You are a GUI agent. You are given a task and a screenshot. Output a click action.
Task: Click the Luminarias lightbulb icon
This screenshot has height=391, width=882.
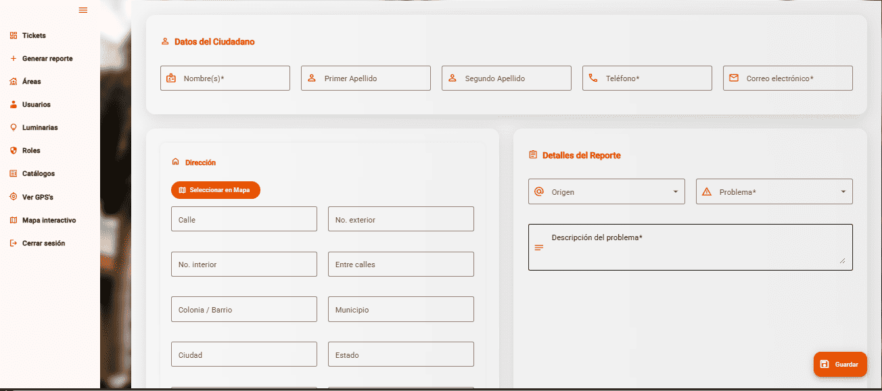(x=14, y=128)
